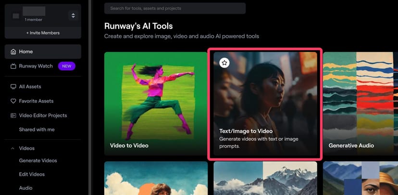Open Generate Videos in sidebar
Viewport: 398px width, 195px height.
click(38, 160)
